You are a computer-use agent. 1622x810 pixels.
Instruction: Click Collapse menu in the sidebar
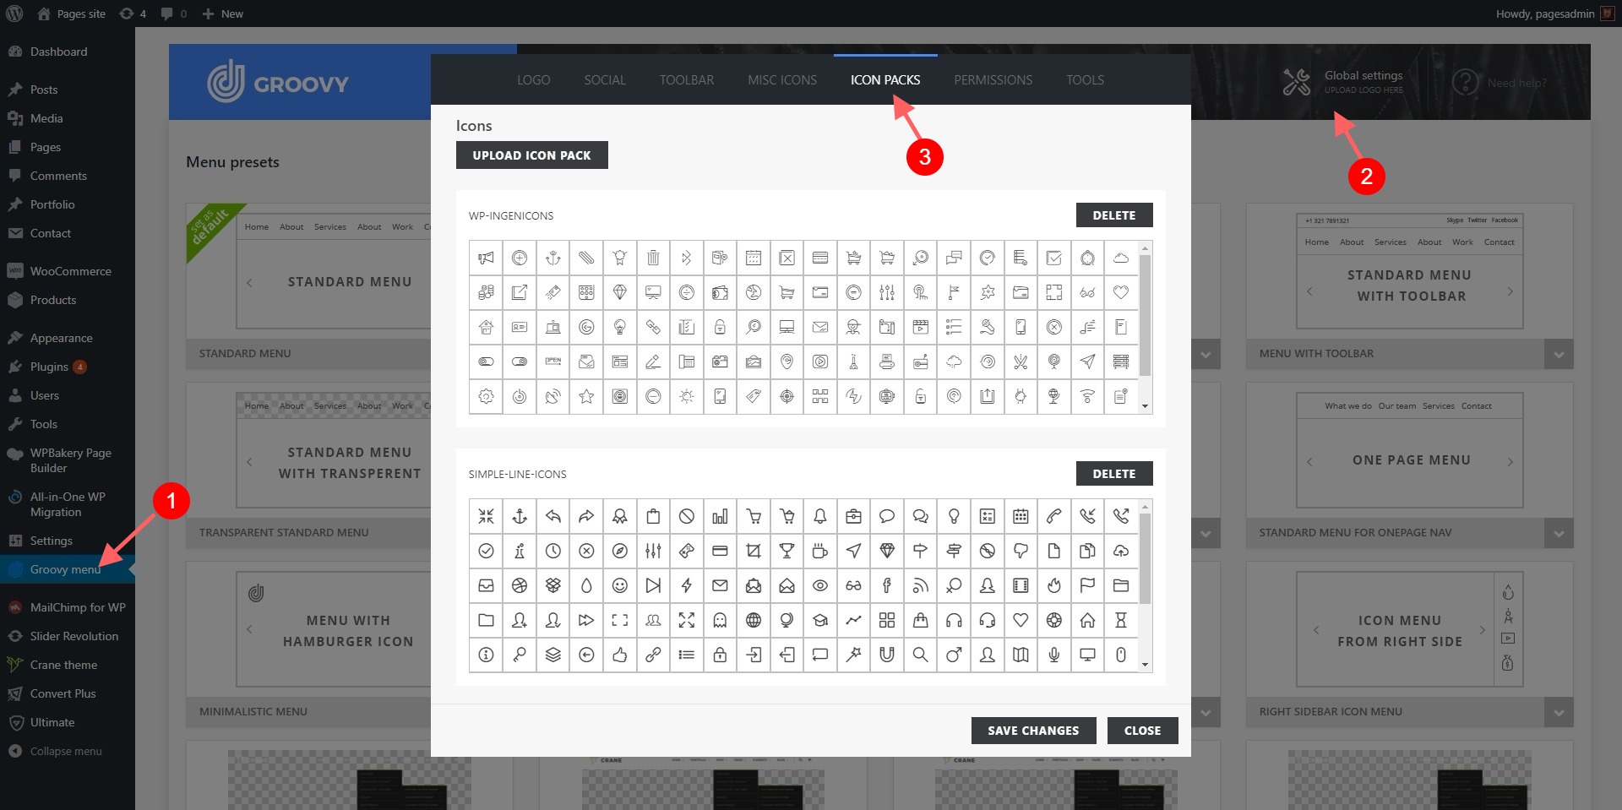(x=68, y=751)
